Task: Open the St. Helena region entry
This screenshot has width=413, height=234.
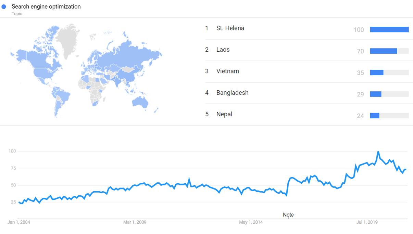Action: [230, 28]
